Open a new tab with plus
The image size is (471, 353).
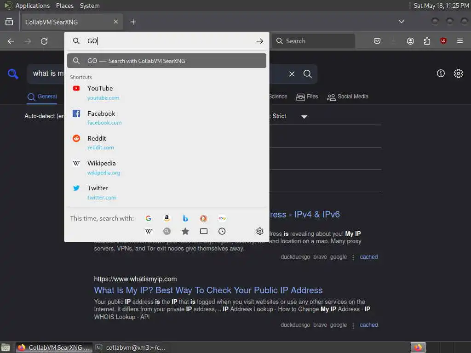pyautogui.click(x=133, y=22)
